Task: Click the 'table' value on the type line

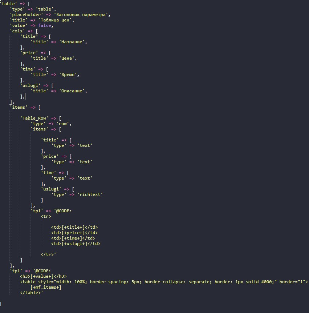Action: (44, 9)
